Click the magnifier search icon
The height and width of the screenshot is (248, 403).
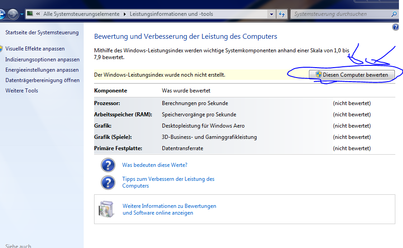point(394,14)
